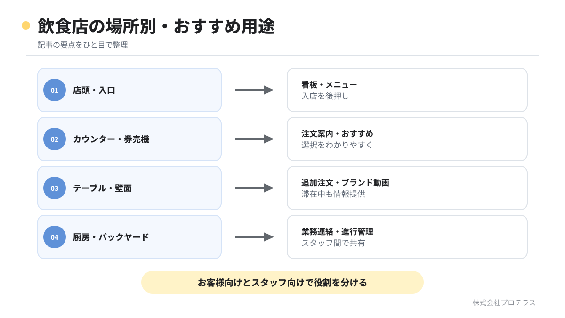Viewport: 565px width, 318px height.
Task: Click the 04 numbered circle badge
Action: (x=55, y=237)
